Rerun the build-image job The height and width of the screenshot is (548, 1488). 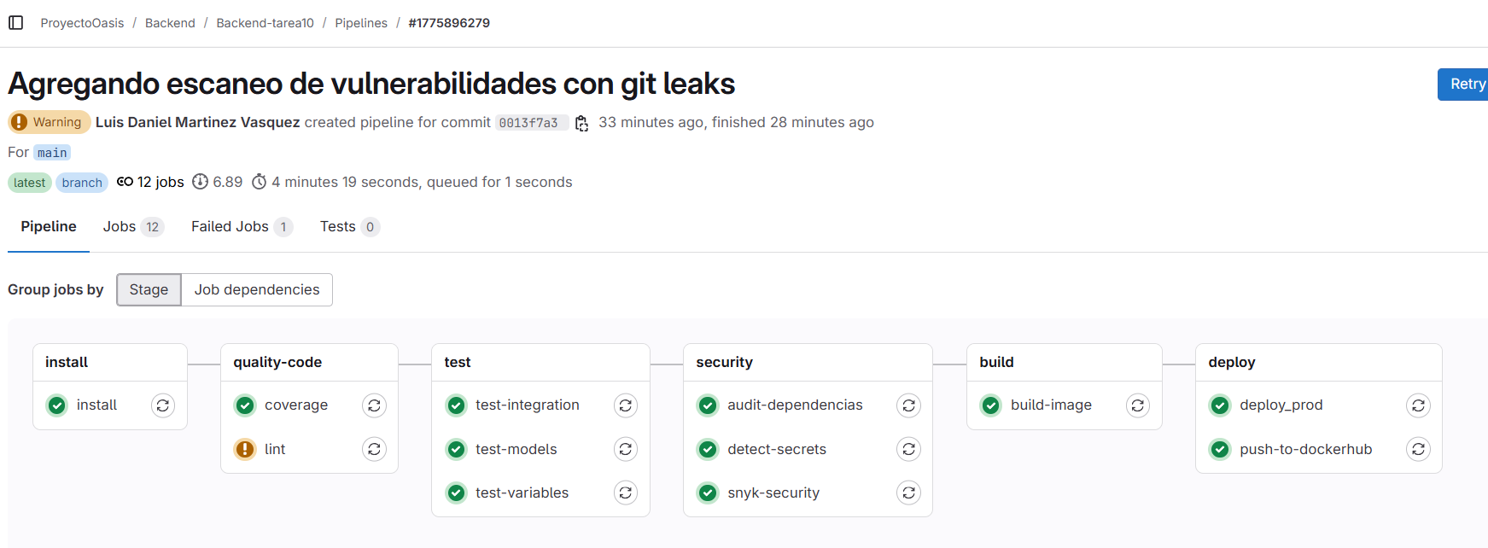tap(1138, 405)
